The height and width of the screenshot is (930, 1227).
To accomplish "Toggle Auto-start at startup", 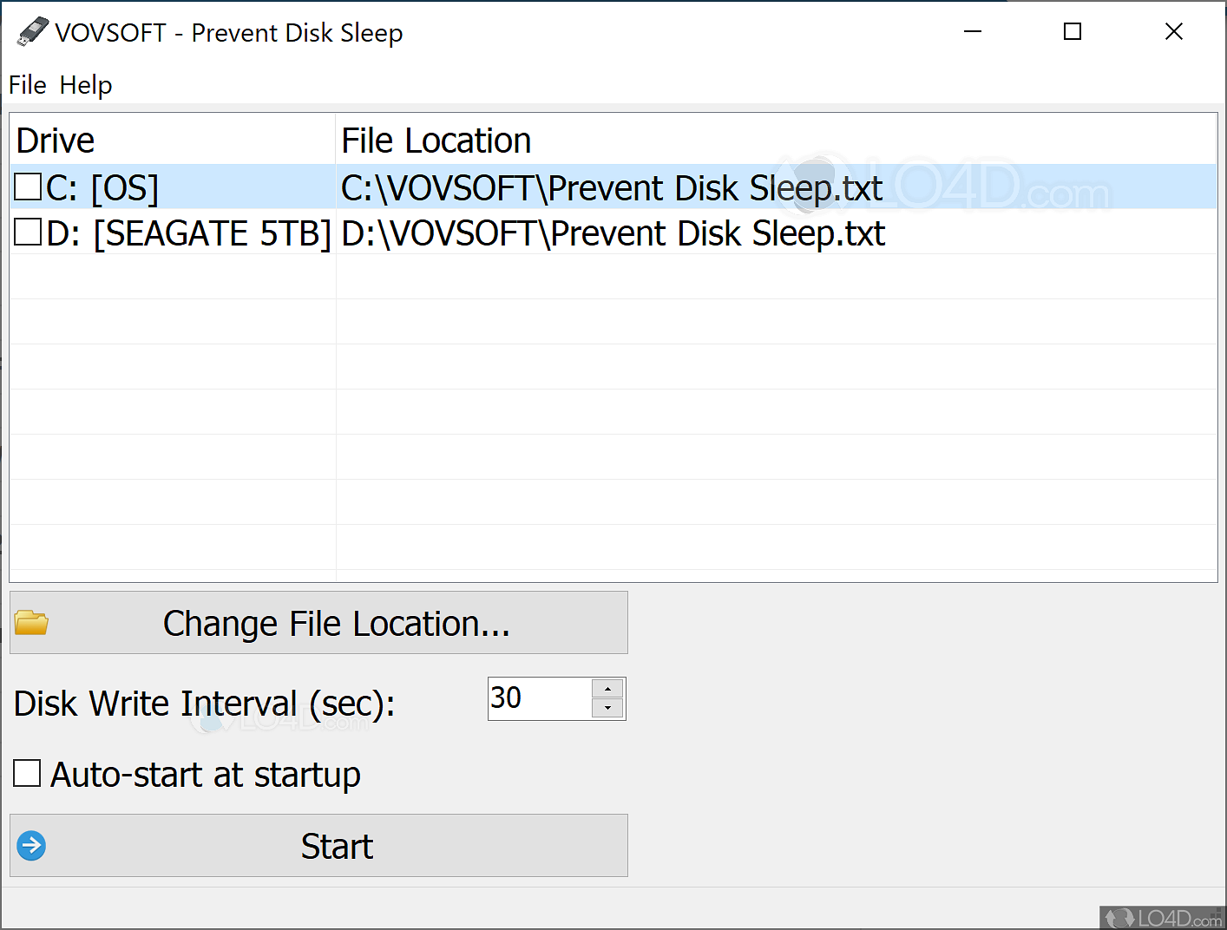I will (x=27, y=773).
